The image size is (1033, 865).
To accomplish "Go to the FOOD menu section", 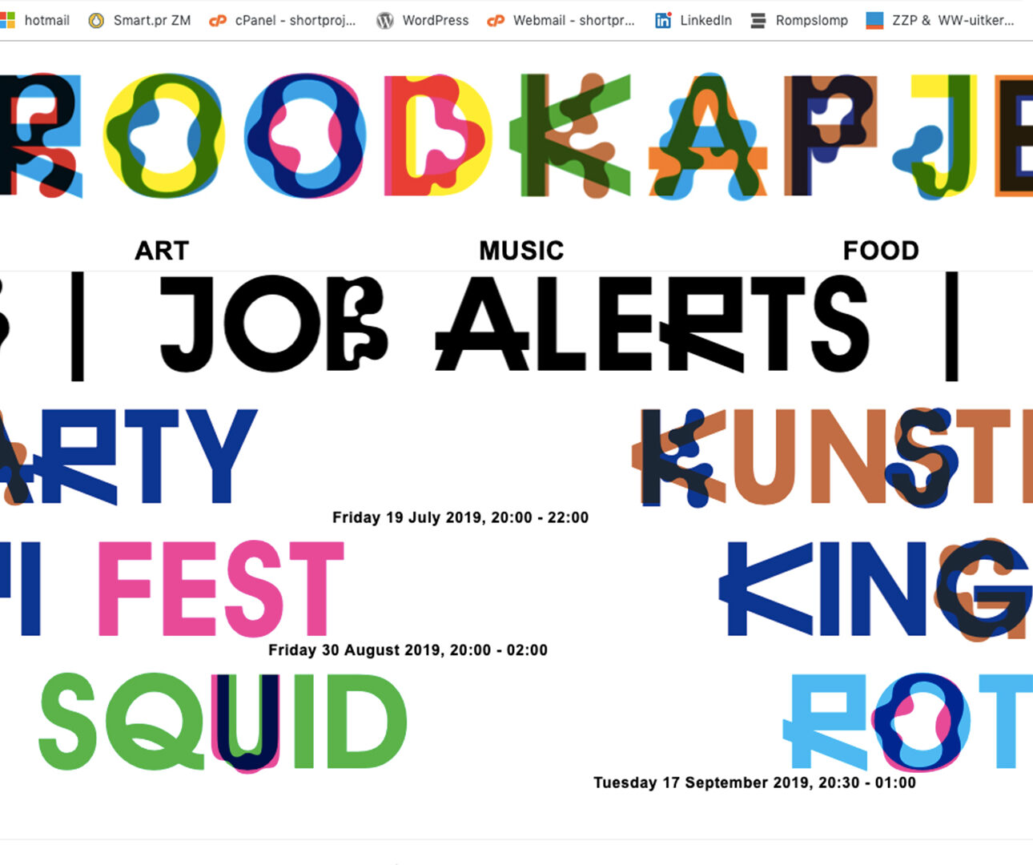I will pyautogui.click(x=881, y=251).
